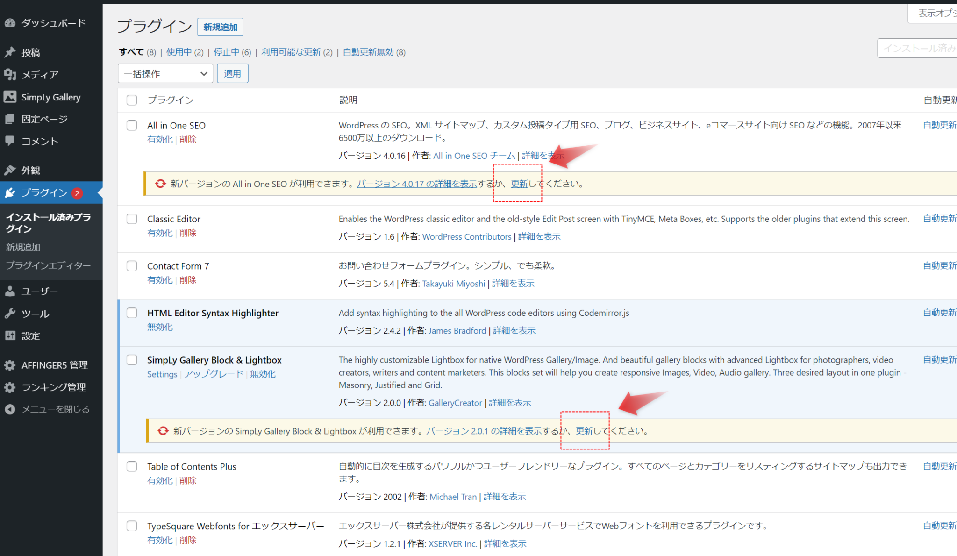This screenshot has width=957, height=556.
Task: Check the Contact Form 7 checkbox
Action: tap(131, 265)
